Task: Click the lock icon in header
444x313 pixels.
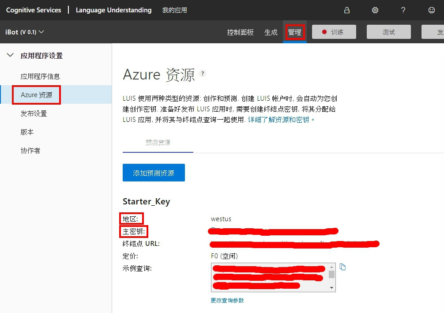Action: click(x=346, y=10)
